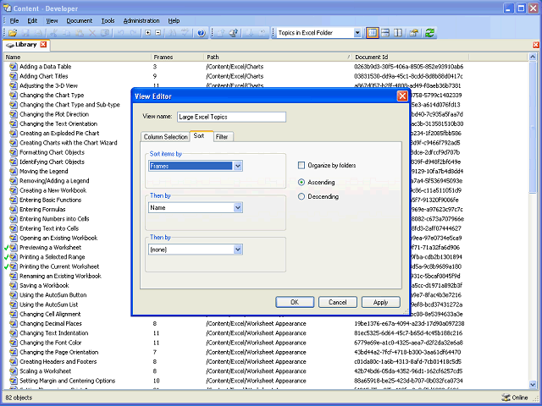Click the library list scroll down arrow

533,385
